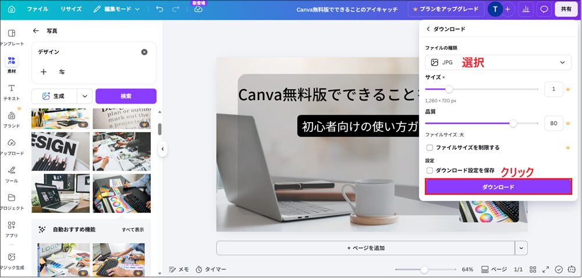
Task: Open search filter settings icon
Action: point(62,72)
